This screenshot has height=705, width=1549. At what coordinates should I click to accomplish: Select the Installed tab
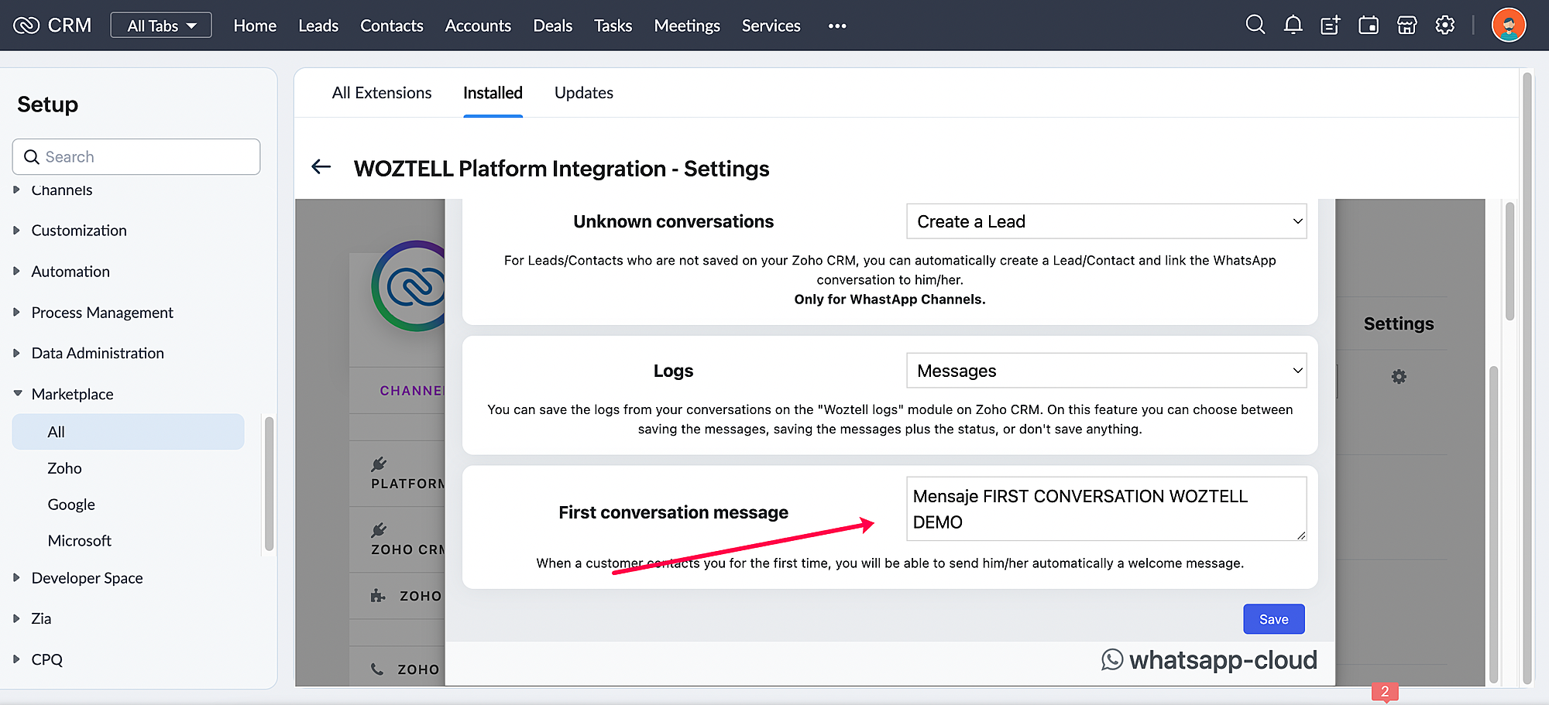tap(493, 93)
